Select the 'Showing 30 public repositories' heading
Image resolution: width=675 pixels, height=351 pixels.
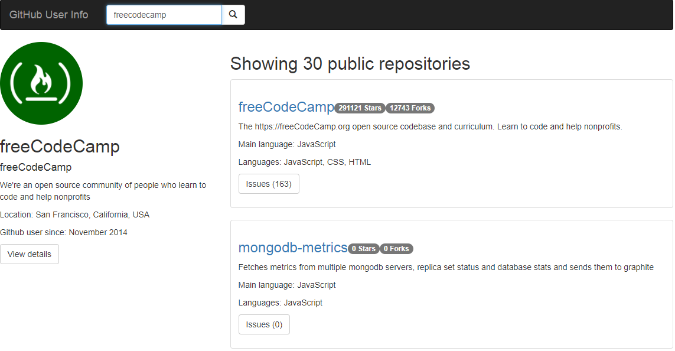coord(350,64)
